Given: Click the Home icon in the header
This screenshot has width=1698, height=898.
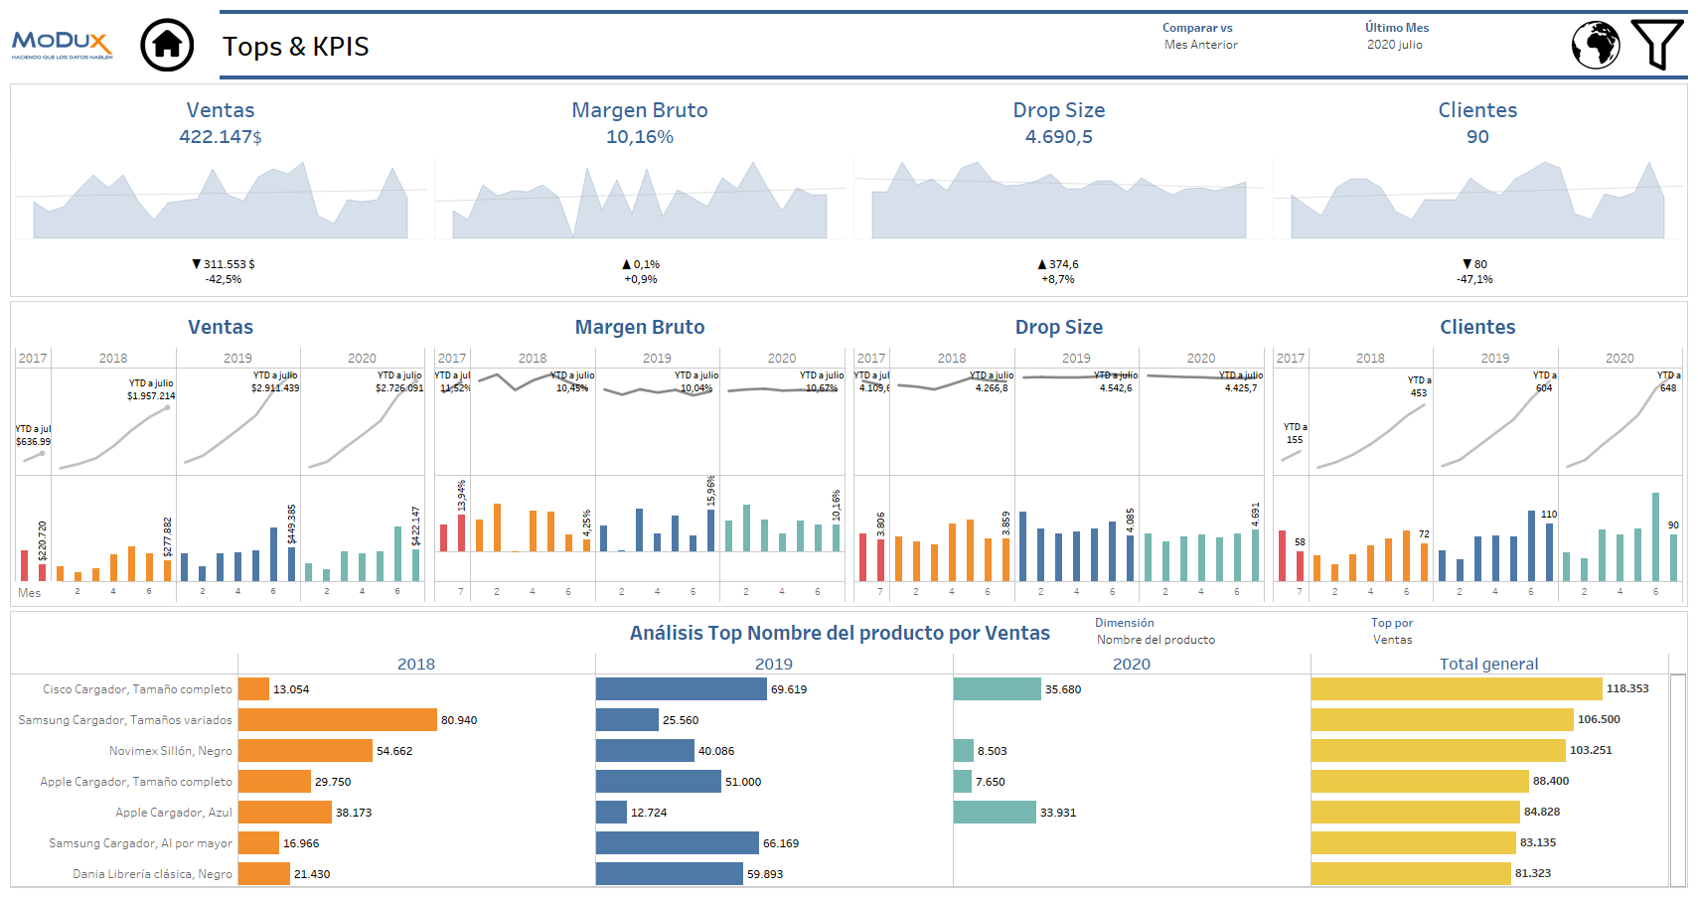Looking at the screenshot, I should point(167,45).
